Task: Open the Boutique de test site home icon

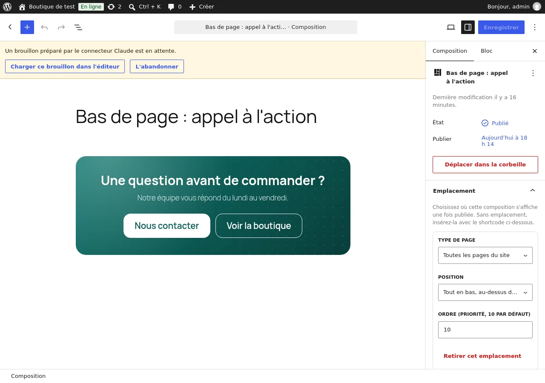Action: 22,7
